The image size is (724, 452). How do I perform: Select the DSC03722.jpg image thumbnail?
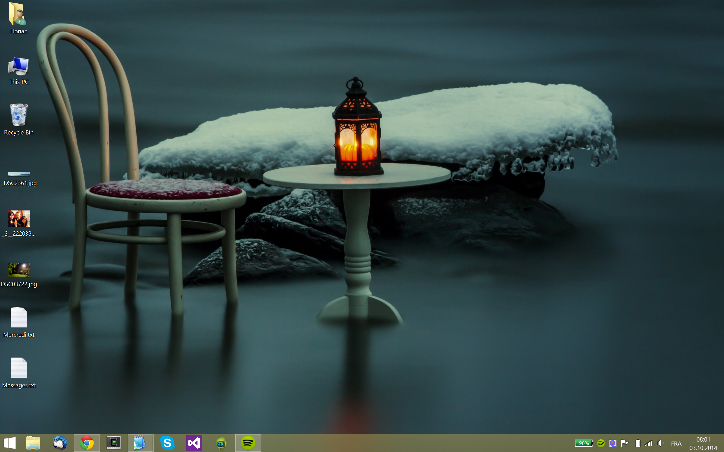click(x=19, y=270)
